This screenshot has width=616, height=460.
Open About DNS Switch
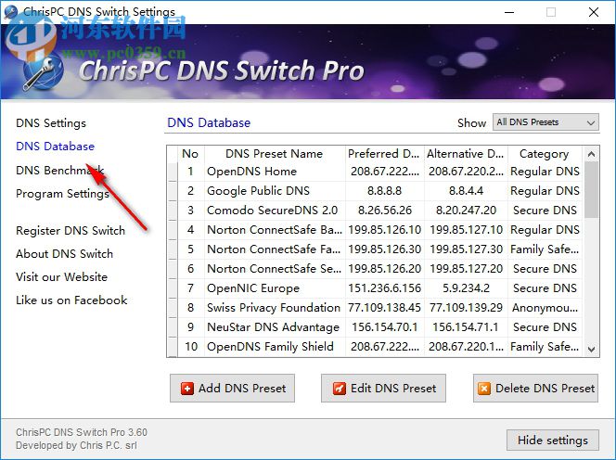point(64,254)
